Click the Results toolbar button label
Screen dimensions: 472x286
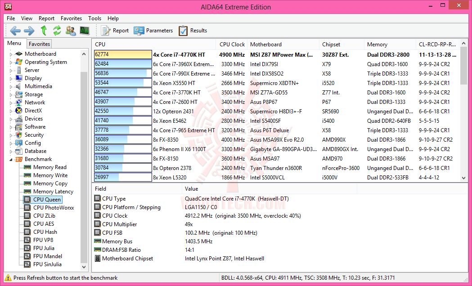pyautogui.click(x=198, y=31)
